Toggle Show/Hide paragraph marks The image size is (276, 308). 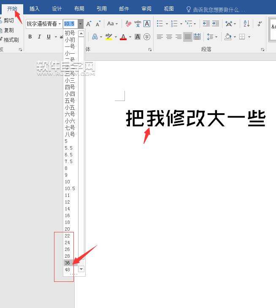coord(260,24)
